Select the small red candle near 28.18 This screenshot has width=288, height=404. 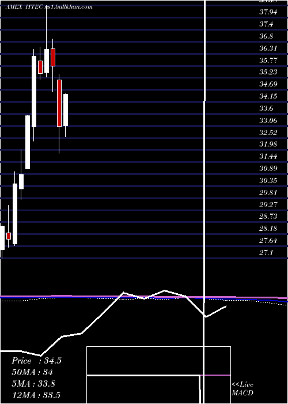point(9,236)
